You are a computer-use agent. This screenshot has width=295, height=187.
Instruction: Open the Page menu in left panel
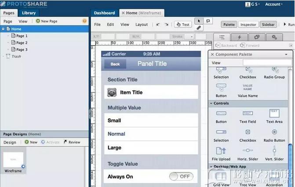coord(8,21)
